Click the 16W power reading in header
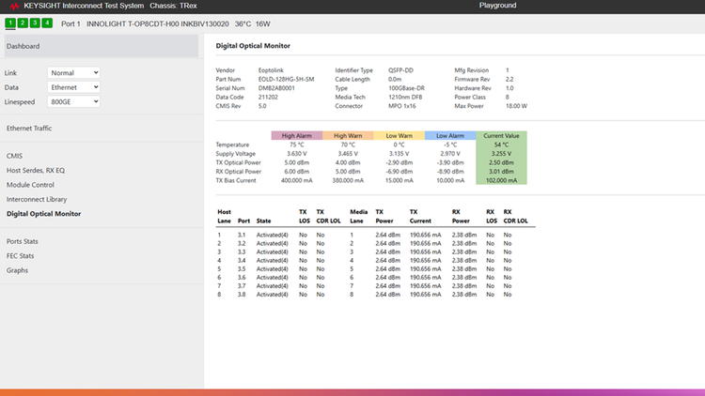Screen dimensions: 705x396 pyautogui.click(x=262, y=23)
